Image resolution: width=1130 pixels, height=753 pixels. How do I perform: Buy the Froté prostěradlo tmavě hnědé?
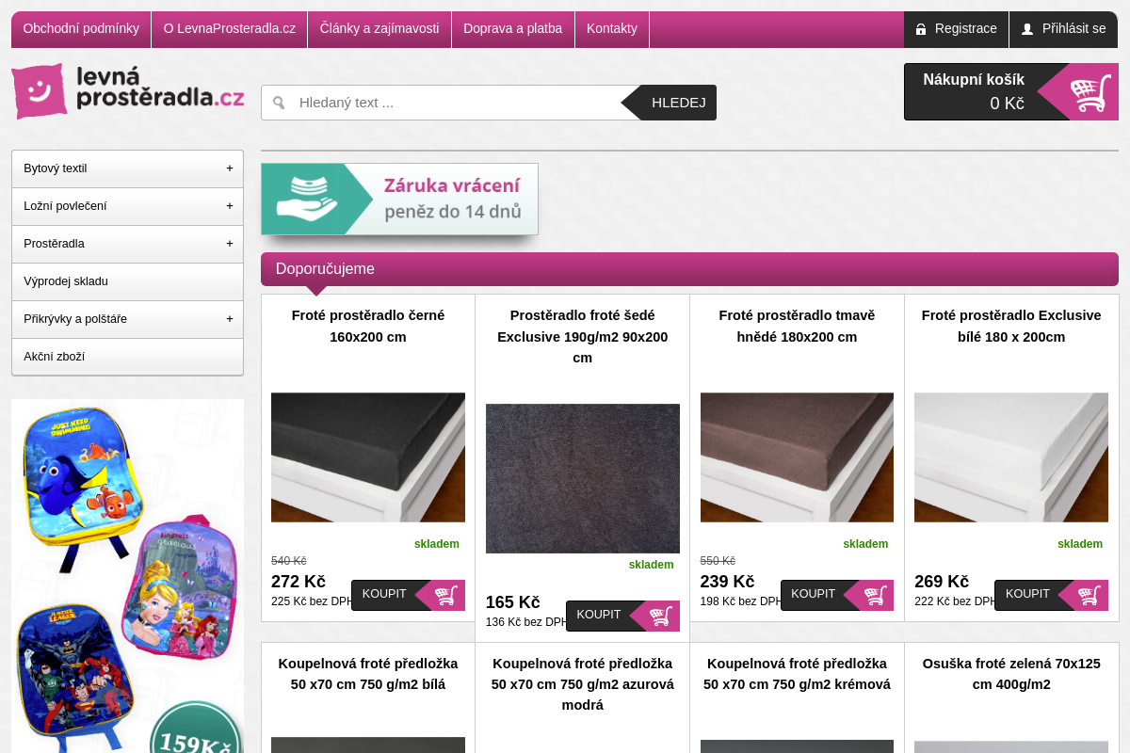coord(837,595)
